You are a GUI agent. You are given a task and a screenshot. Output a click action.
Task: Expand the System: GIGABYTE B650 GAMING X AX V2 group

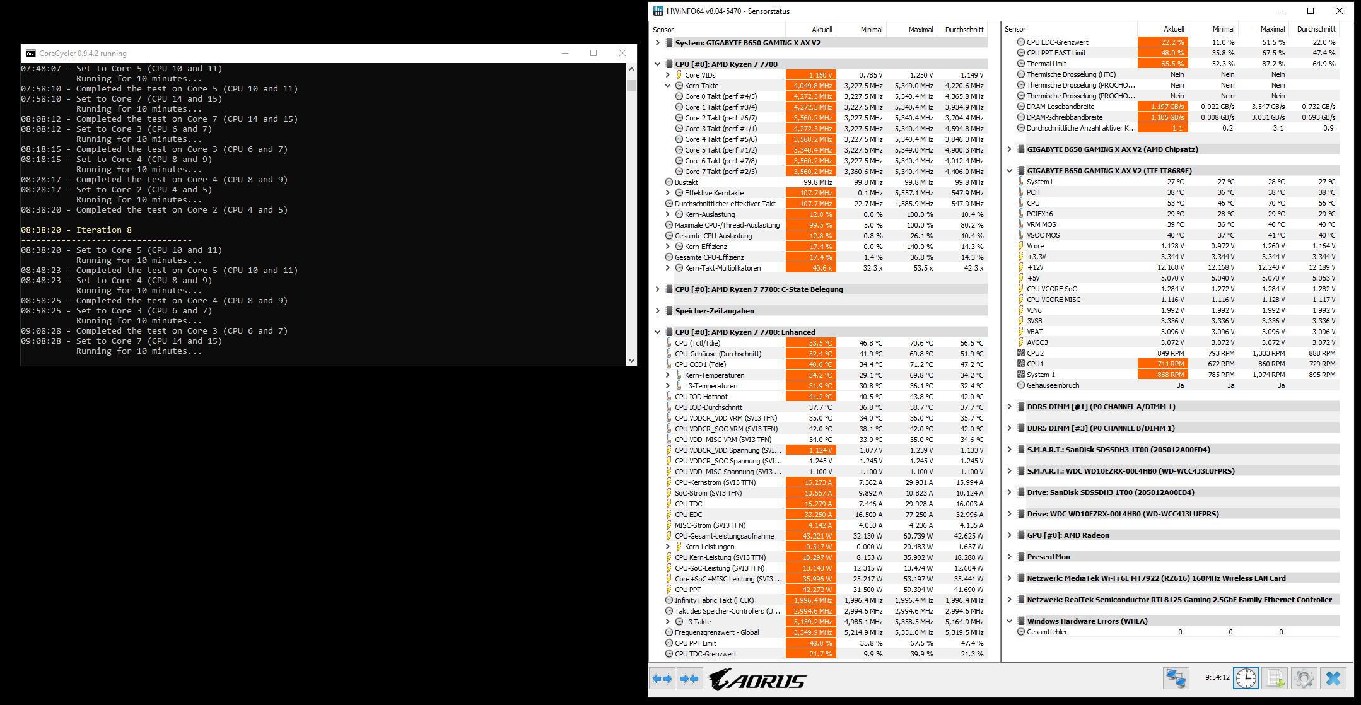[x=657, y=43]
